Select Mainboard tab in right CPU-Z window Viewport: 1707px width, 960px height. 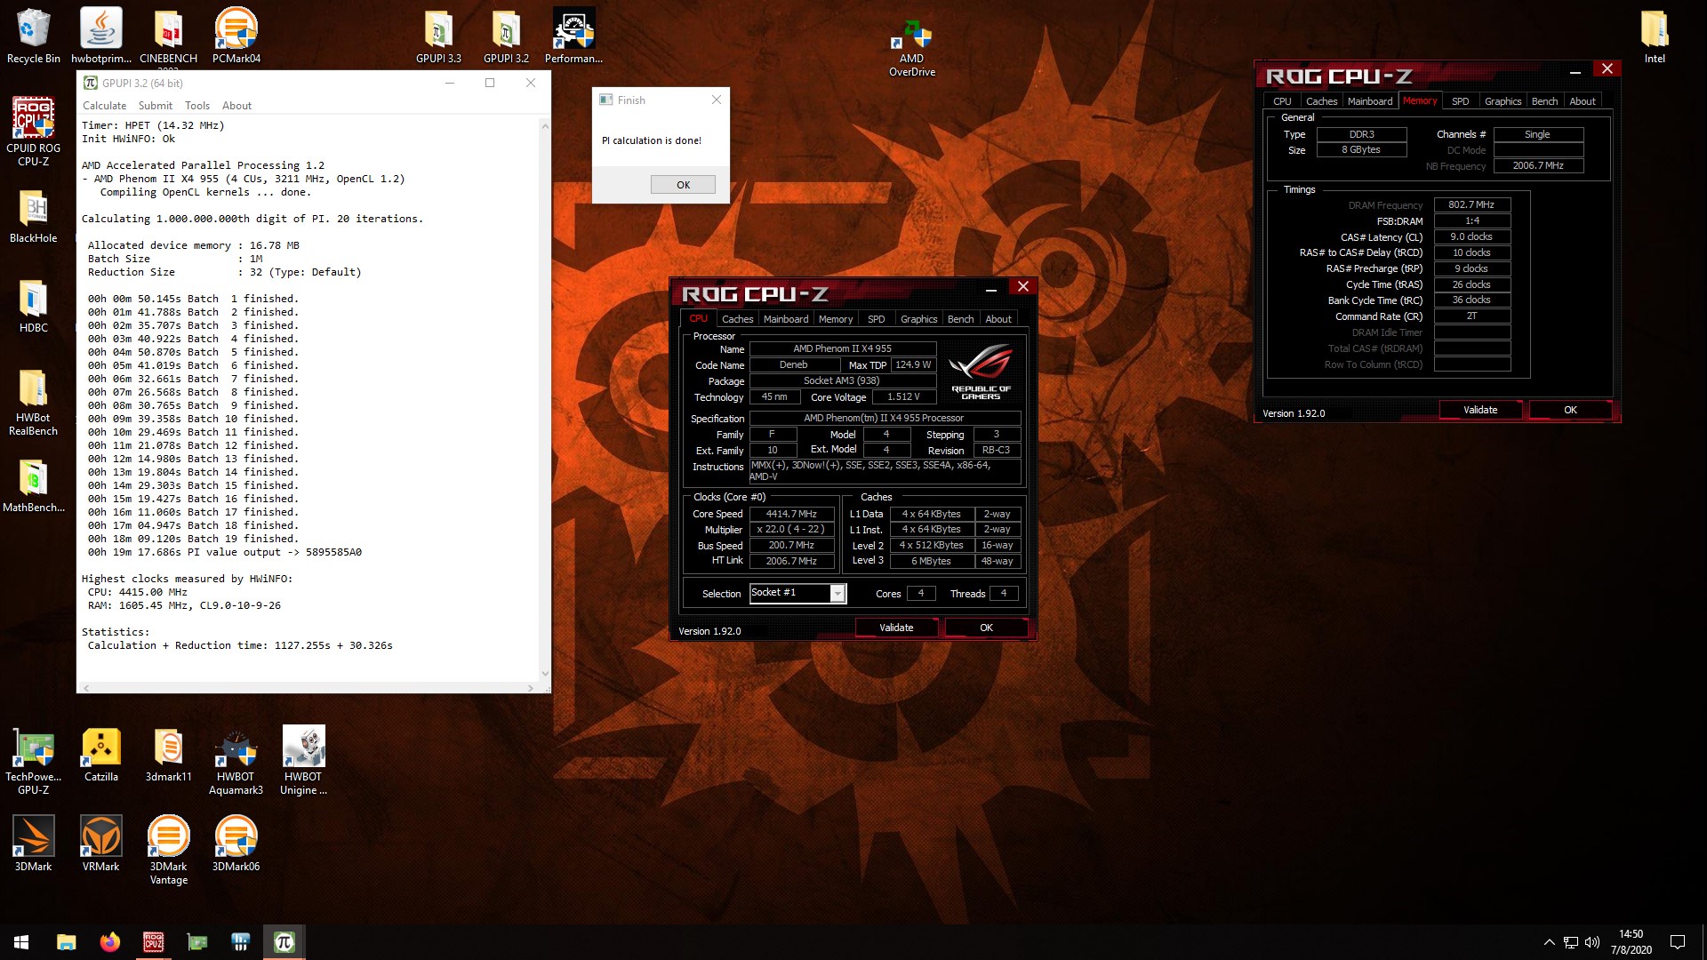(1370, 101)
